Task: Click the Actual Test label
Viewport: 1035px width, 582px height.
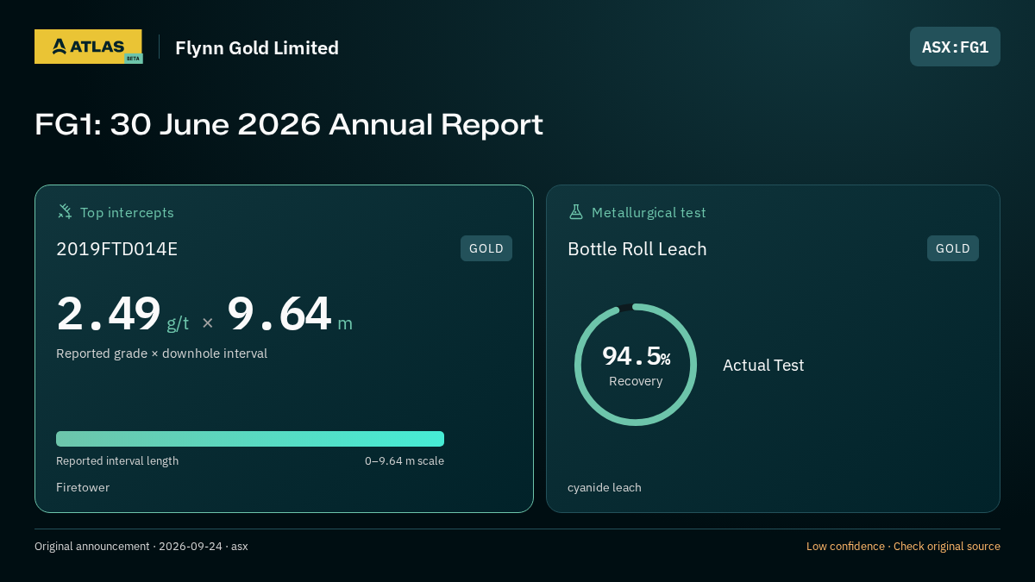Action: tap(763, 365)
